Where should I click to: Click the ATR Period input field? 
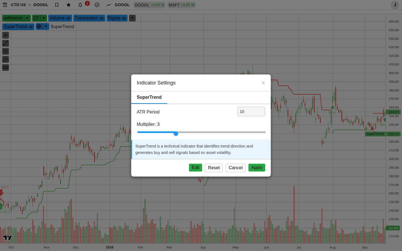click(x=251, y=112)
